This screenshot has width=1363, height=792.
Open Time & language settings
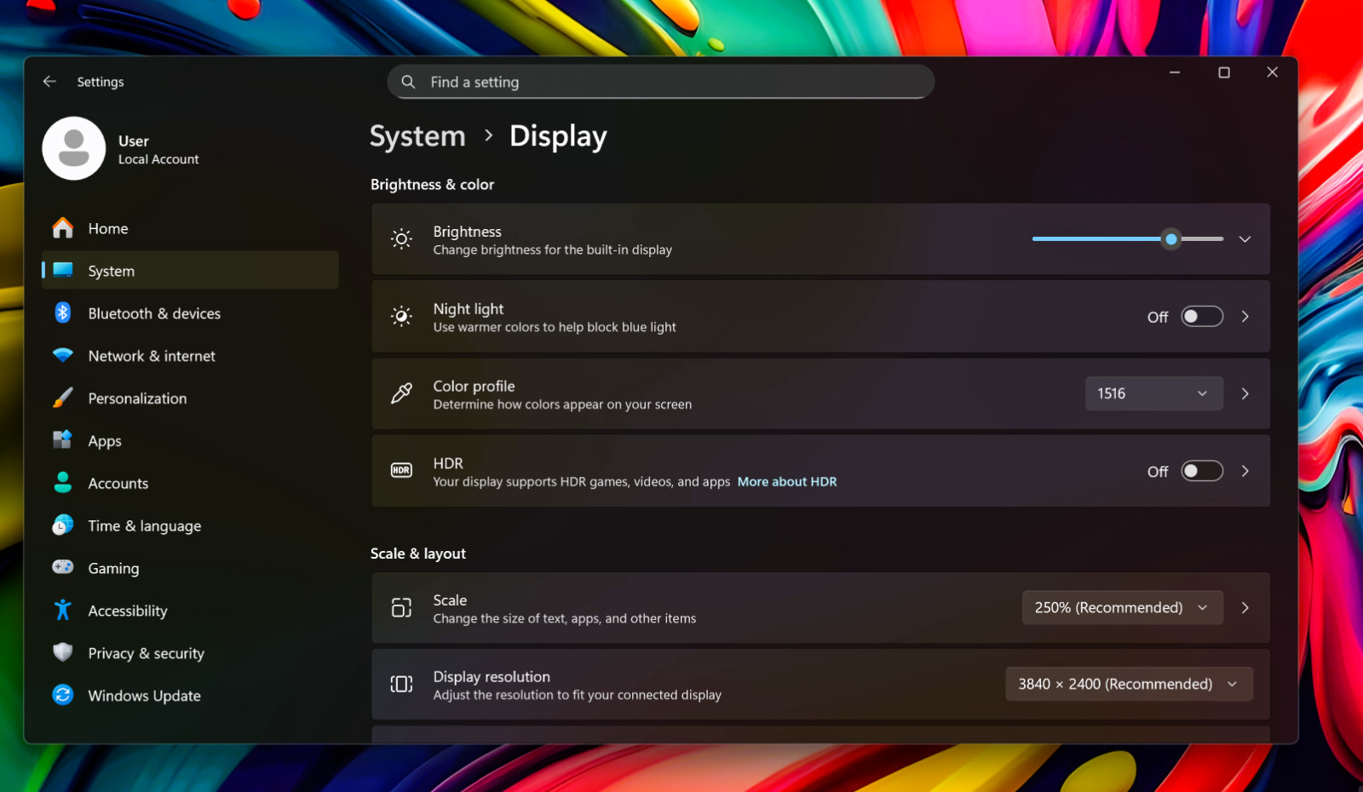coord(190,525)
